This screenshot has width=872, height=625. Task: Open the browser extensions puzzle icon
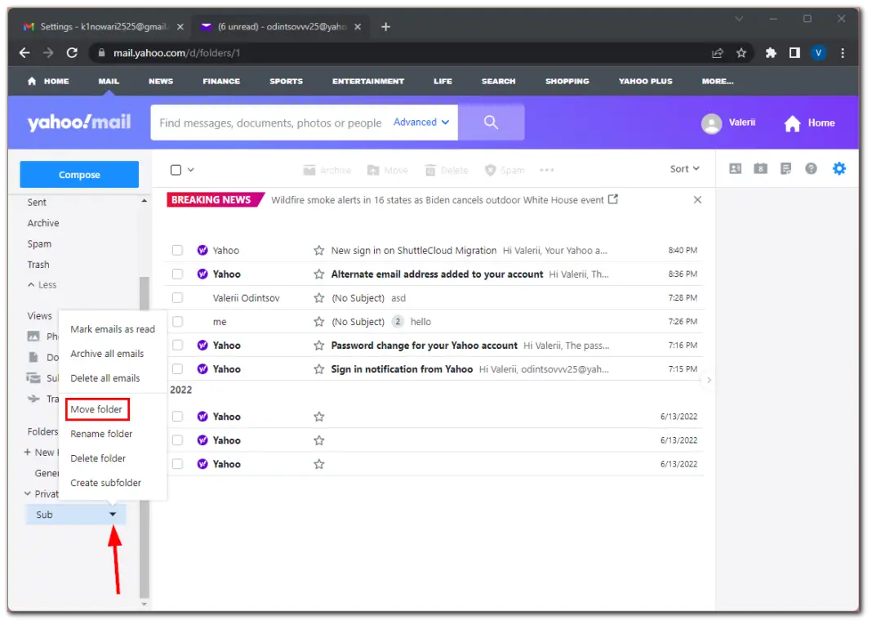pos(771,53)
